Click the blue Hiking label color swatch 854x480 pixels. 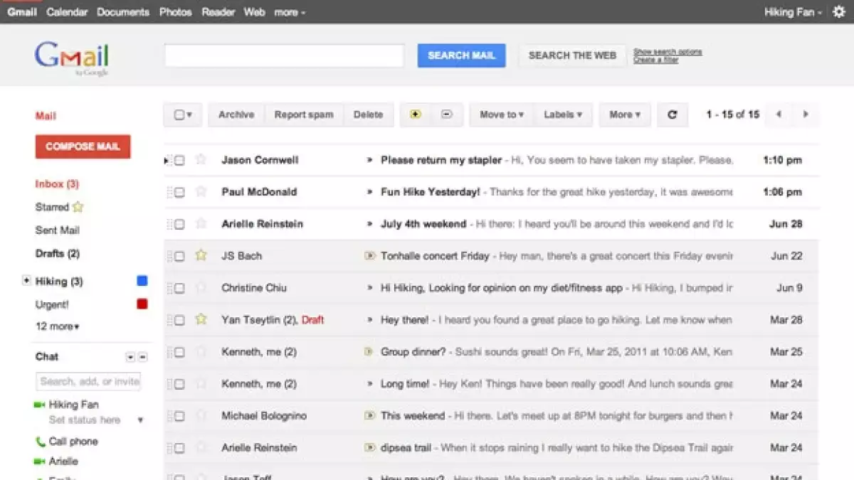(142, 281)
